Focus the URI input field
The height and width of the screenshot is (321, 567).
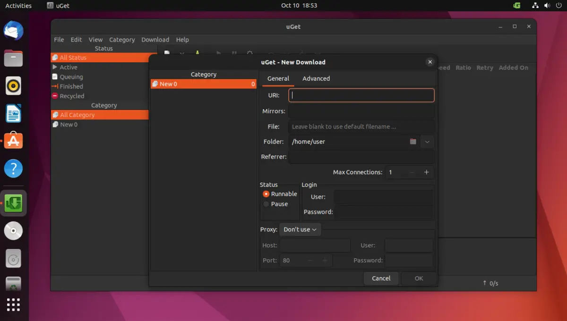[361, 95]
